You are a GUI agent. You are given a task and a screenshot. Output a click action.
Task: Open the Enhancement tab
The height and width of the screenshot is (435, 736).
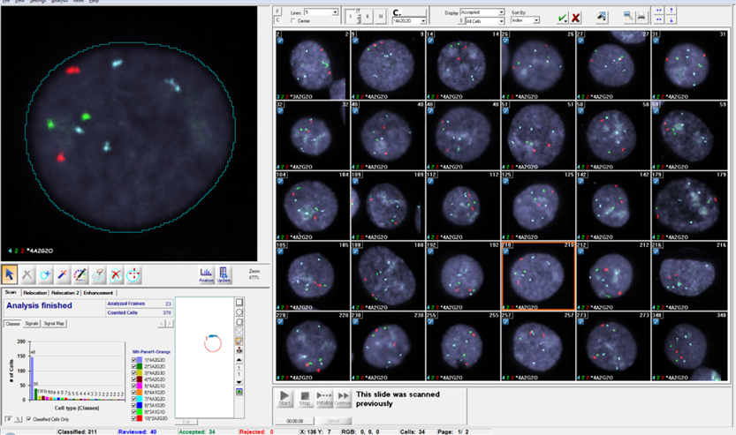click(x=98, y=293)
